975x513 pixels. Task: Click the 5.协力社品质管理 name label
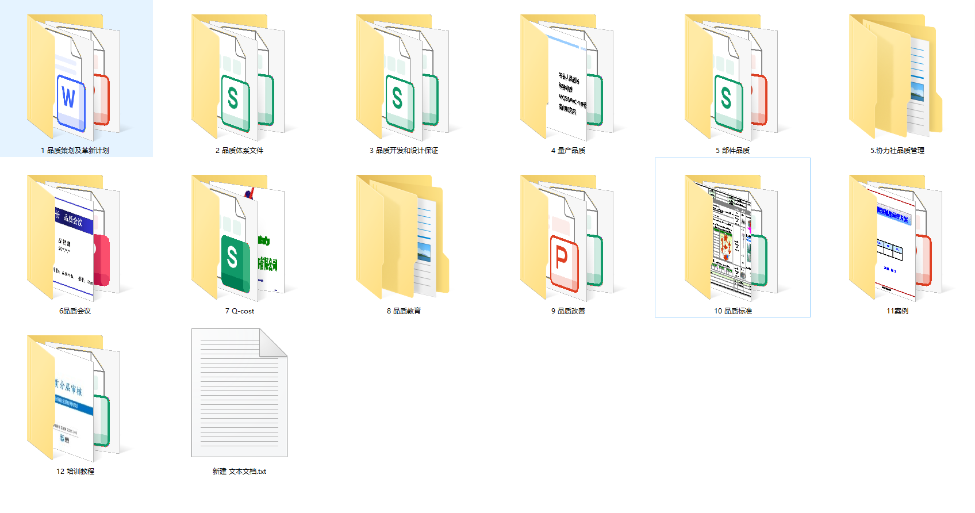897,151
